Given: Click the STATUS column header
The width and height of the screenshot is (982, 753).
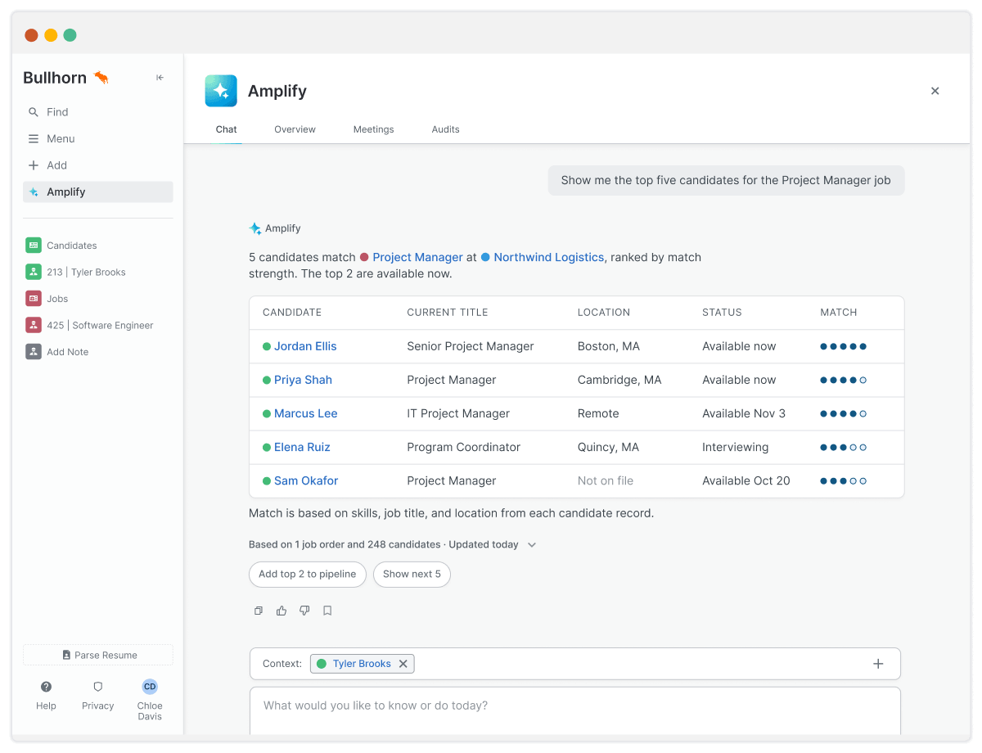Looking at the screenshot, I should [x=722, y=313].
